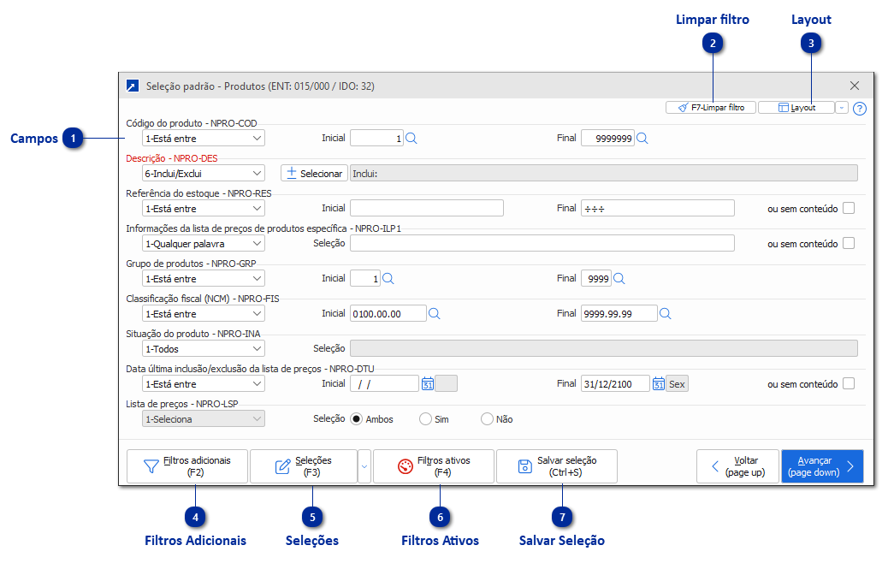Click Código do produto Final field

click(x=607, y=139)
